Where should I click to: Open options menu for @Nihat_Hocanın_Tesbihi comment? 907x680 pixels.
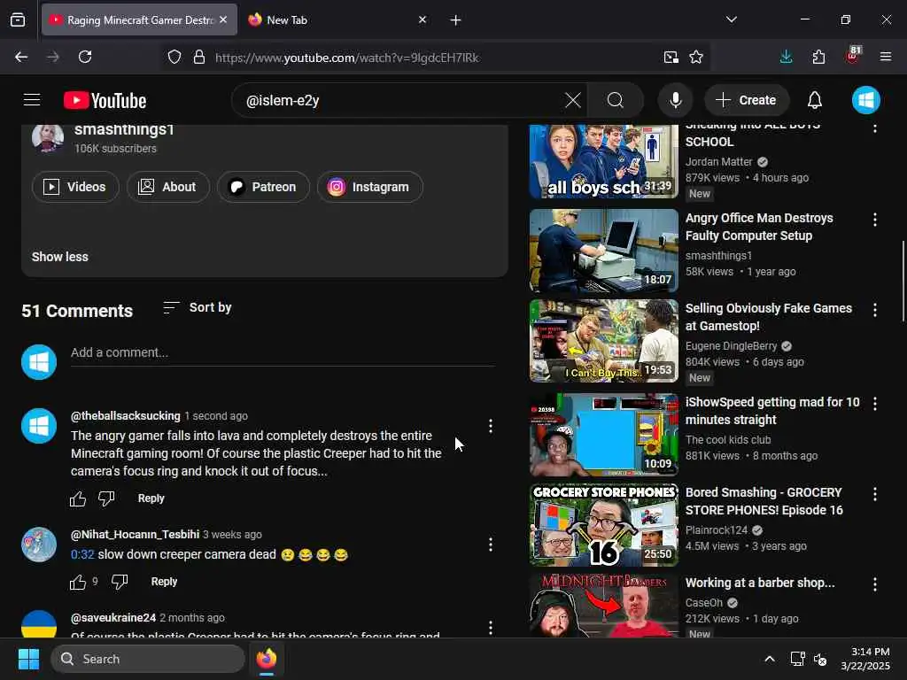491,545
